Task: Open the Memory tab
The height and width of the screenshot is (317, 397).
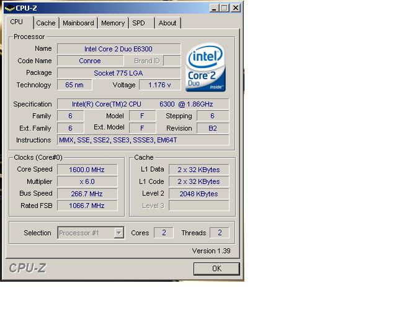Action: 113,23
